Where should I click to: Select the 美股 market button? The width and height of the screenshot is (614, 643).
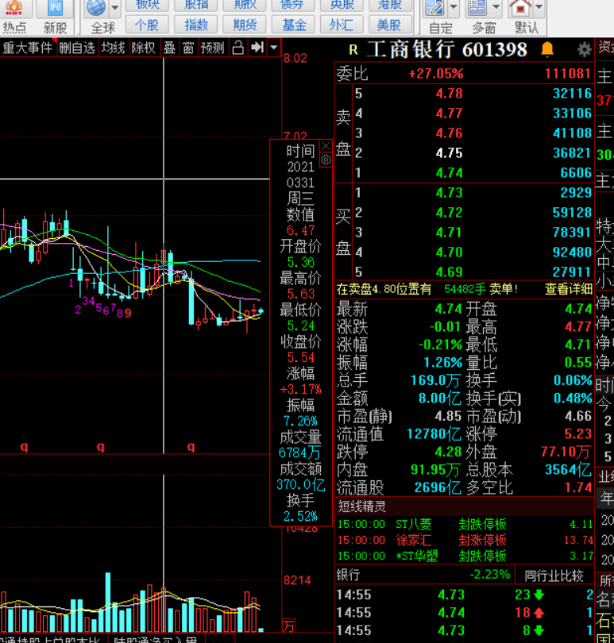click(389, 25)
